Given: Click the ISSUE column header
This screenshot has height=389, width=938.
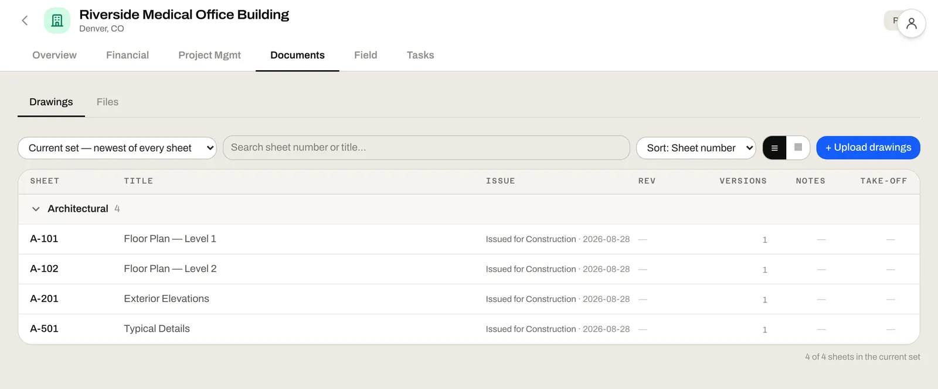Looking at the screenshot, I should (x=500, y=181).
